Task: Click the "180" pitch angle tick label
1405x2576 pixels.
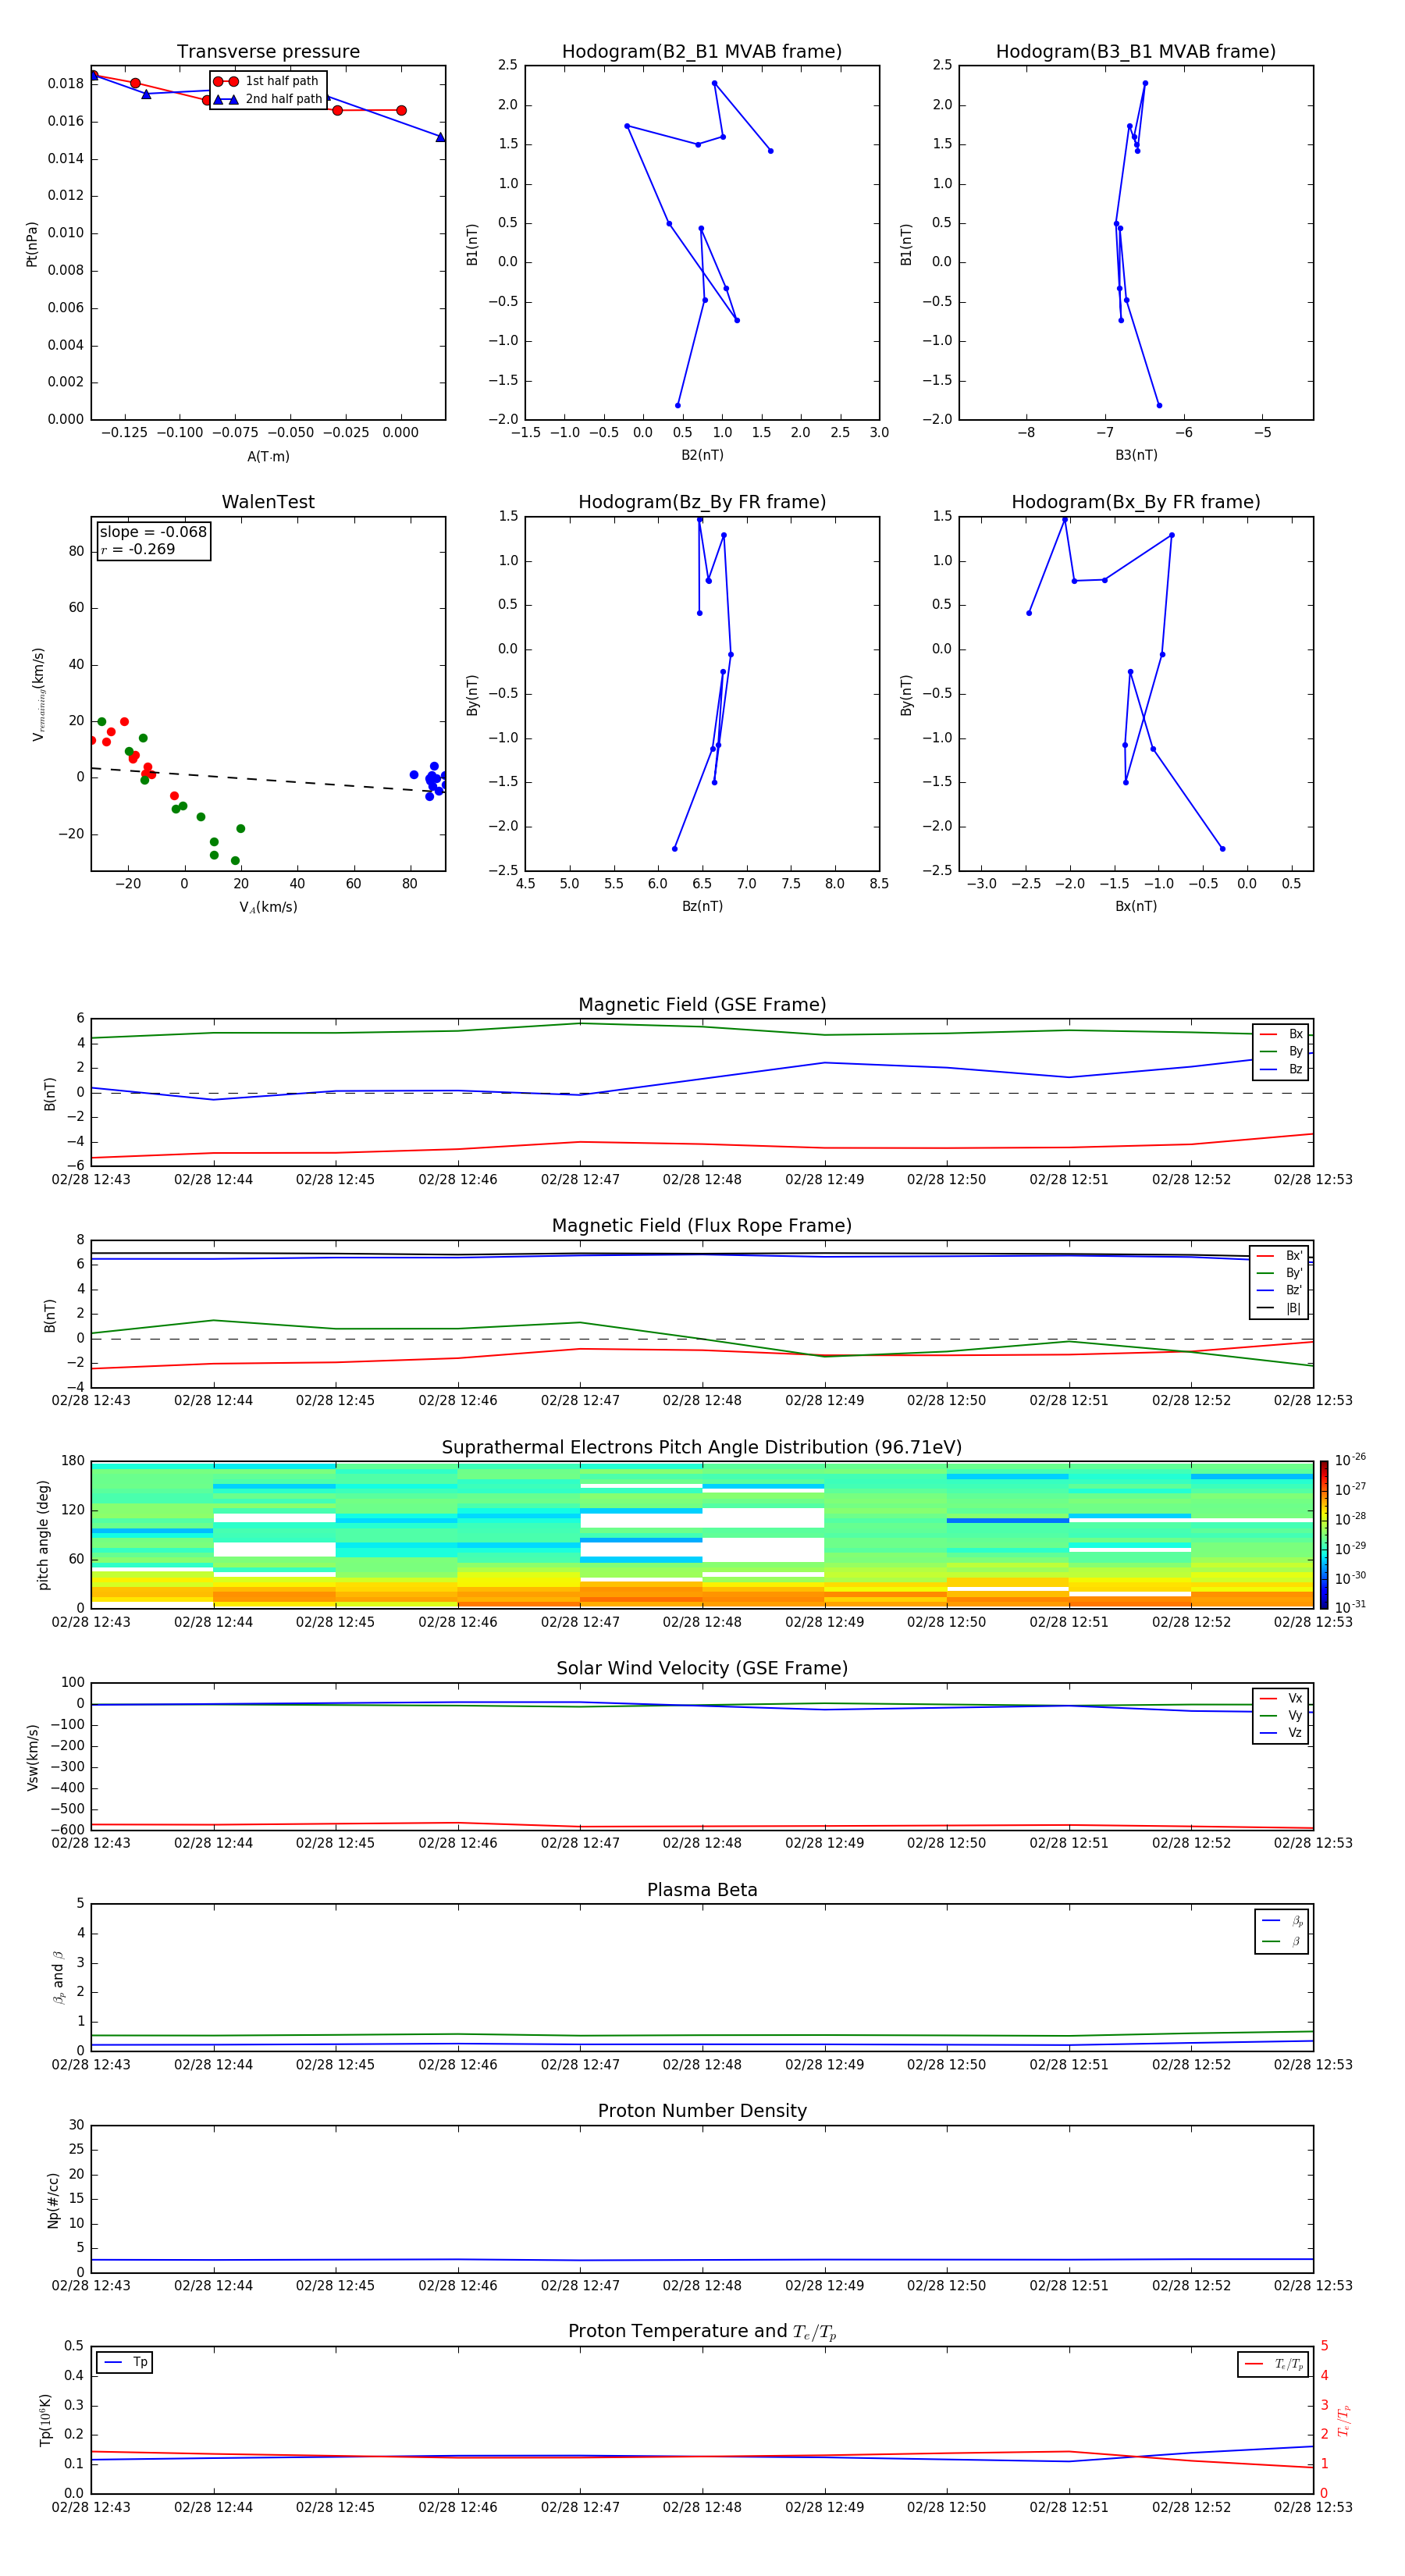Action: click(x=73, y=1461)
